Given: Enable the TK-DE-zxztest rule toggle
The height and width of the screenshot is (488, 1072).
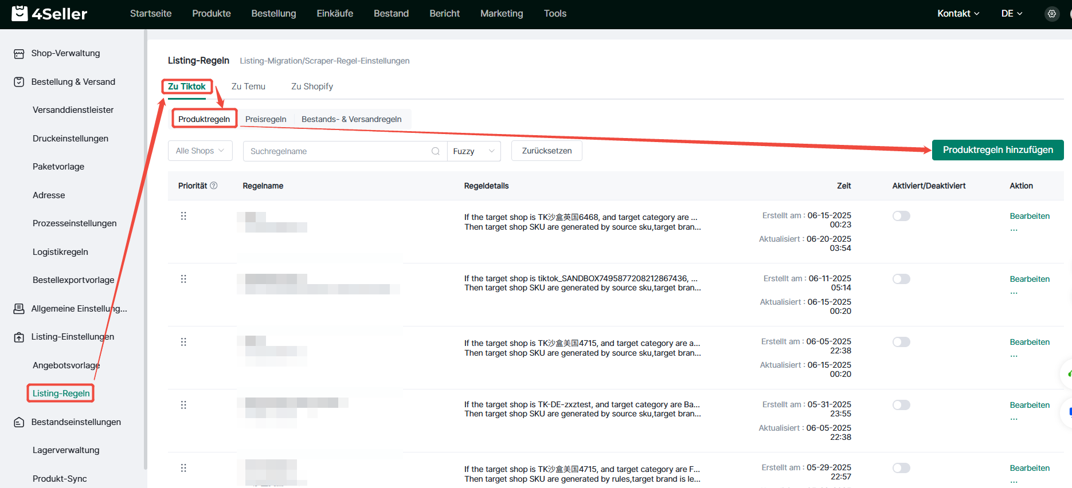Looking at the screenshot, I should (x=901, y=405).
